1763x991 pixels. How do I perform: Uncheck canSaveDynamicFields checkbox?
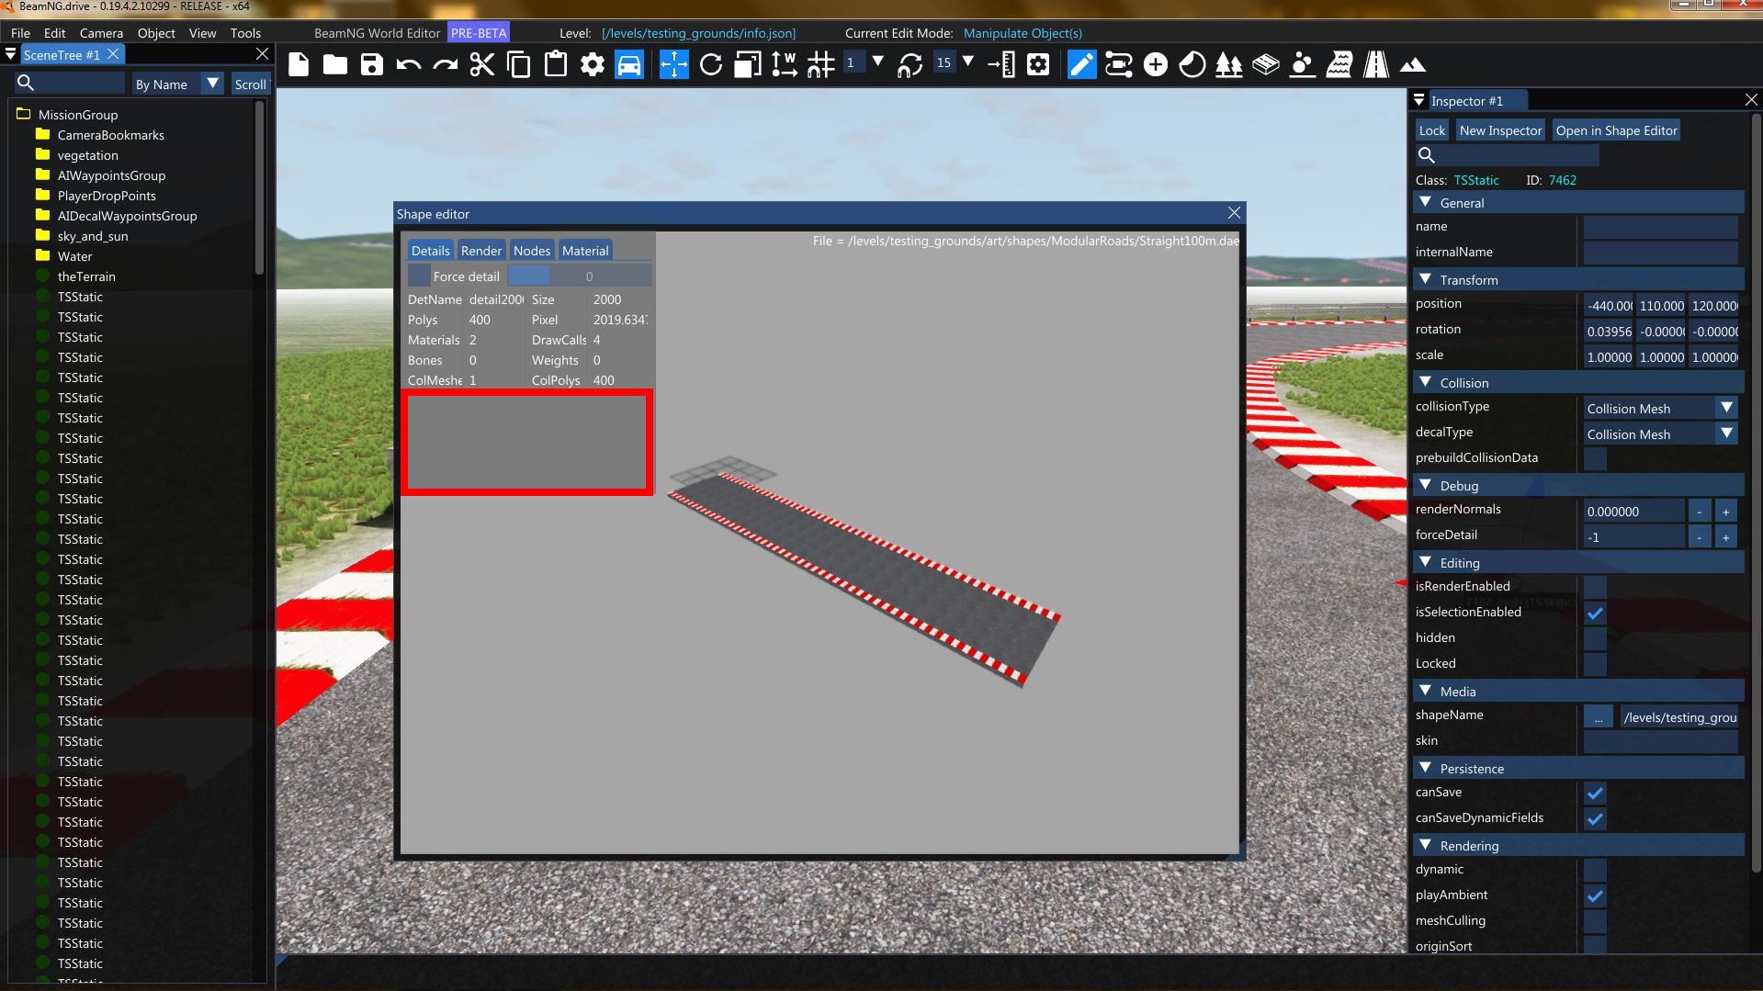(1596, 818)
